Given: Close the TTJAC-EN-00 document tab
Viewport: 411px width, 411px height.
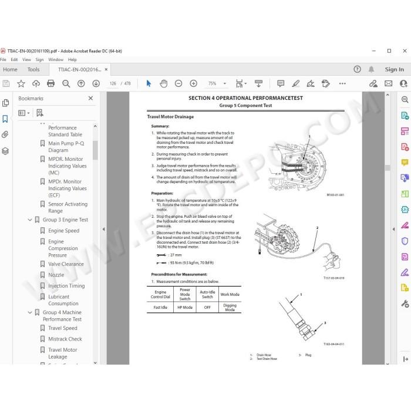Looking at the screenshot, I should click(x=106, y=69).
